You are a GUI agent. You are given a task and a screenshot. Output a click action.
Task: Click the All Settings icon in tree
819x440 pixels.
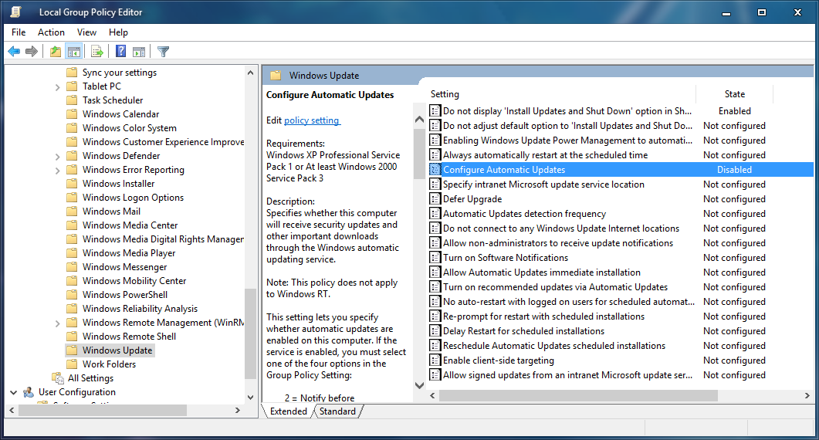tap(57, 377)
